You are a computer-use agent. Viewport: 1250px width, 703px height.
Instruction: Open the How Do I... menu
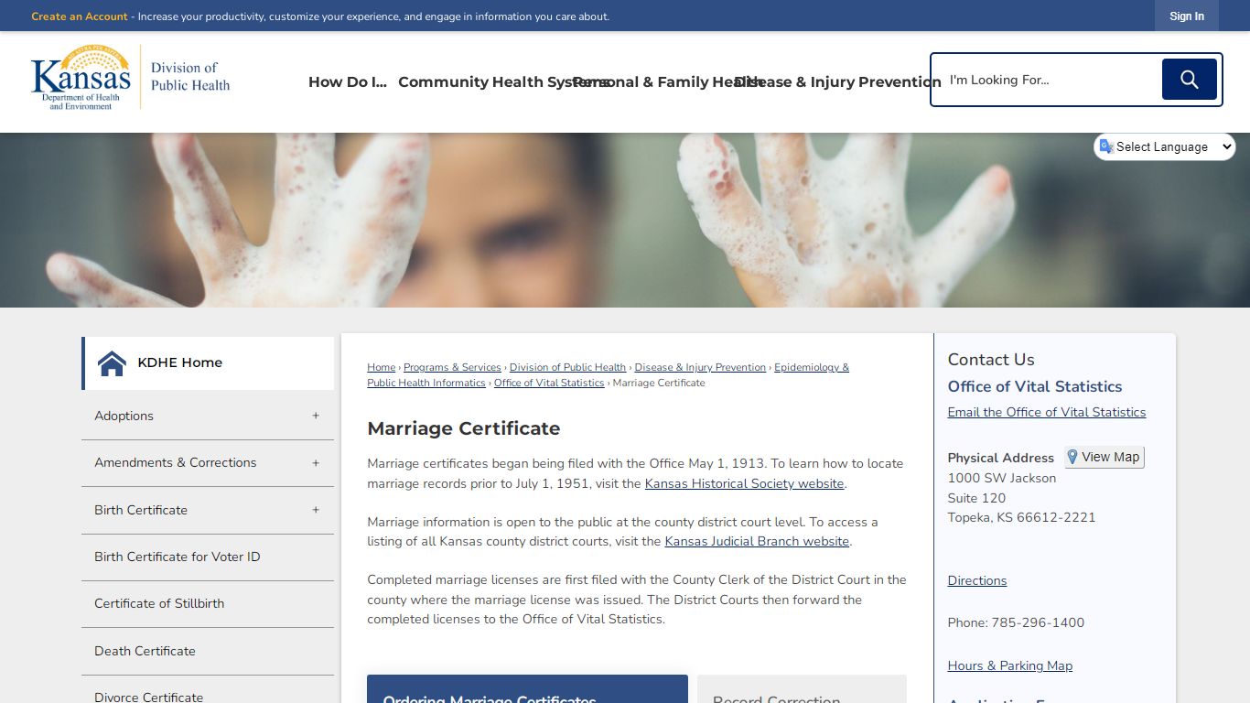[348, 81]
